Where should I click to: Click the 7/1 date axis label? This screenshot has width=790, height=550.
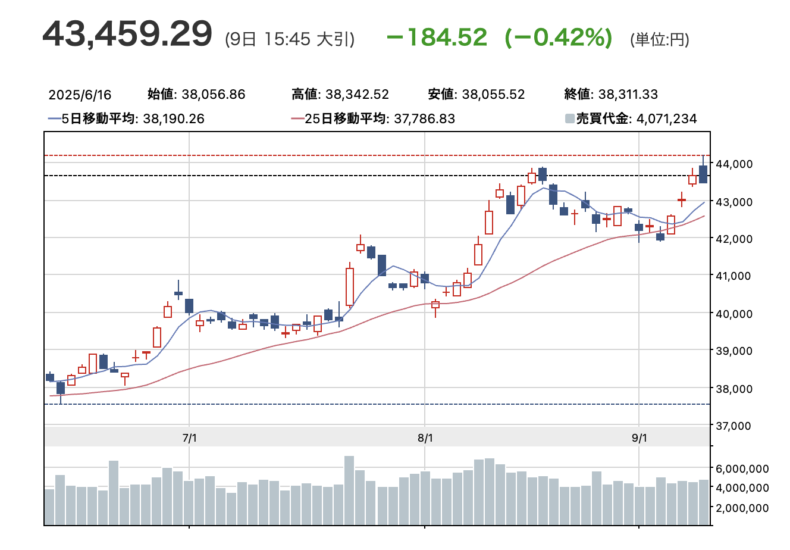coord(189,438)
